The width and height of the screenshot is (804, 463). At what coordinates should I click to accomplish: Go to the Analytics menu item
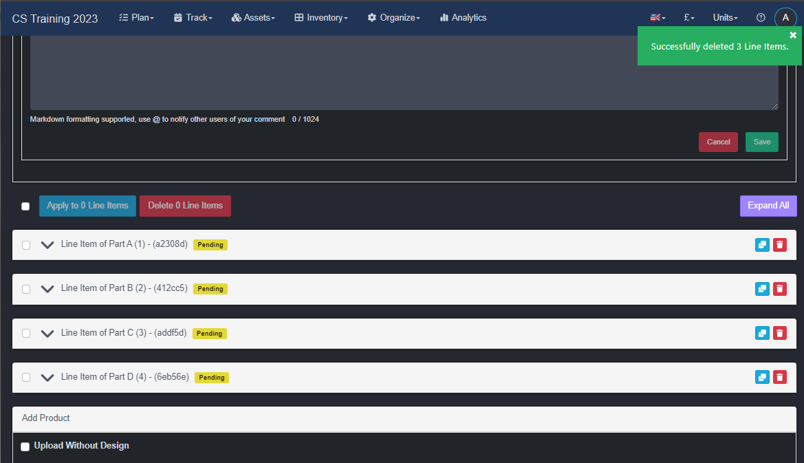[463, 18]
